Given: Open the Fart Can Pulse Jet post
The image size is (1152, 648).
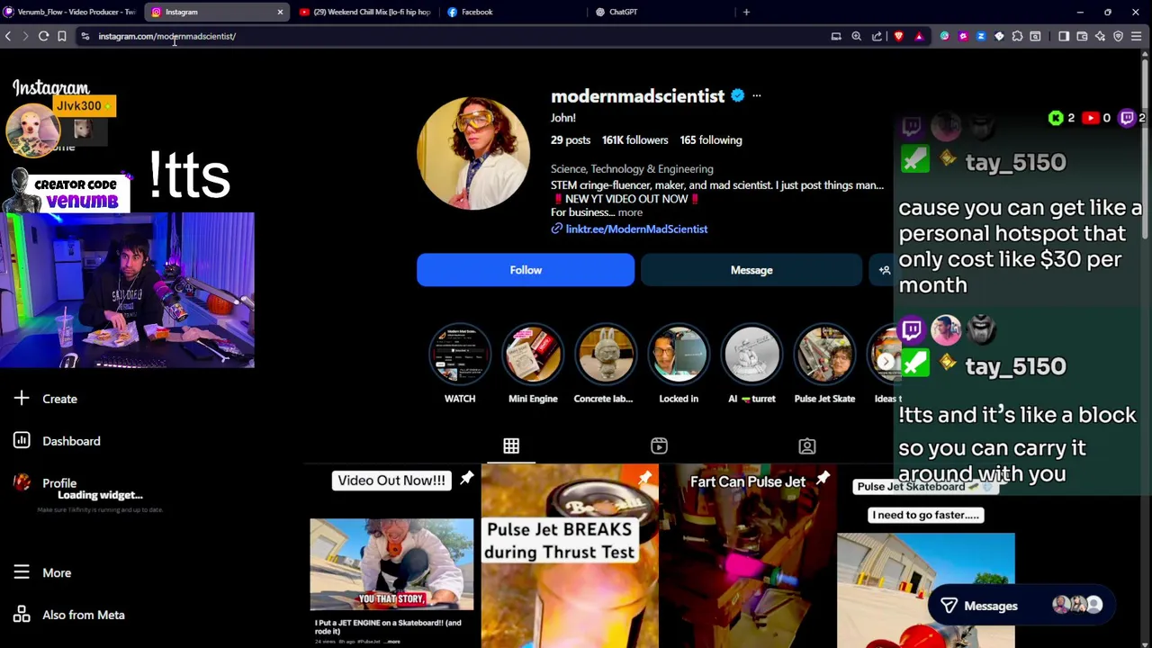Looking at the screenshot, I should click(747, 556).
